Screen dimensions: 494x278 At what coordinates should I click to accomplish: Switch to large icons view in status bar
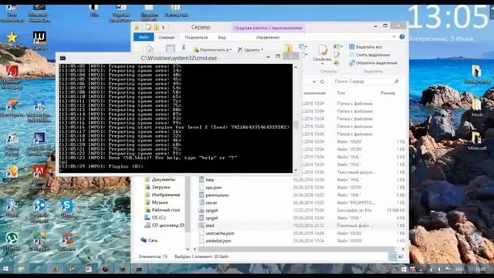pos(401,256)
